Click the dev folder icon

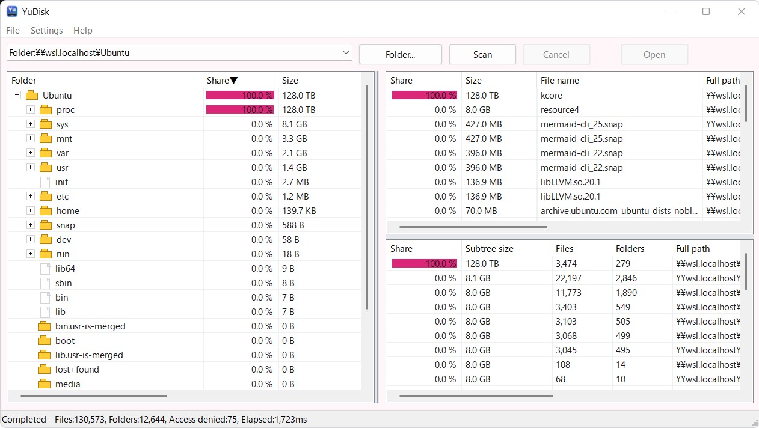tap(46, 239)
